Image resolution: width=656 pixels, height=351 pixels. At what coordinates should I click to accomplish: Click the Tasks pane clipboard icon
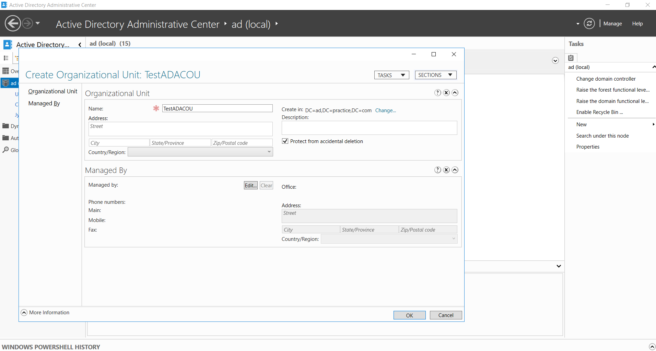pos(571,58)
